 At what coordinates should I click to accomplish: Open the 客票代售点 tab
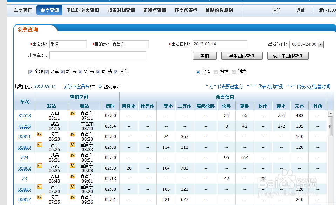pyautogui.click(x=186, y=10)
